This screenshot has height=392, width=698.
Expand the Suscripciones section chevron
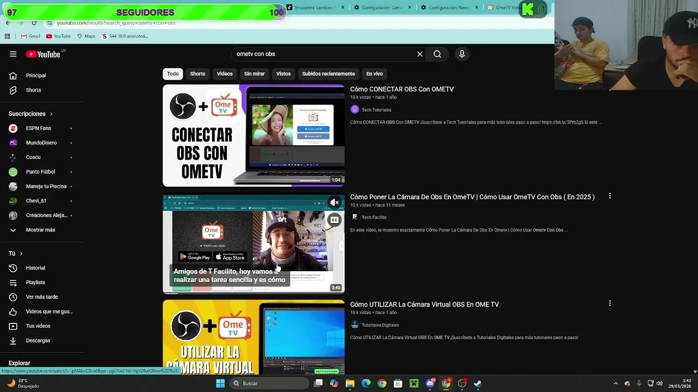[x=51, y=114]
